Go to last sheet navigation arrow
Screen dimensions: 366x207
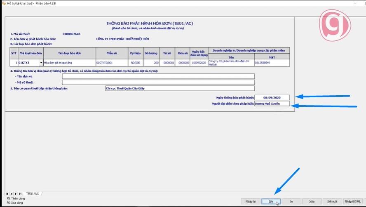[20, 194]
